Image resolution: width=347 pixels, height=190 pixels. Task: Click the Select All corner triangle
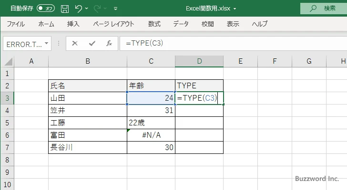point(9,62)
